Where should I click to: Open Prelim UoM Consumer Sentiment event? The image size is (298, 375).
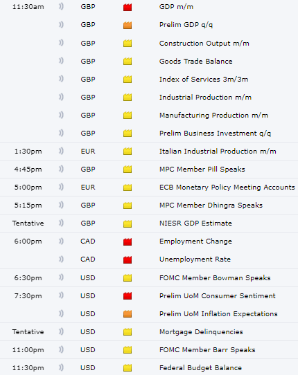(218, 296)
